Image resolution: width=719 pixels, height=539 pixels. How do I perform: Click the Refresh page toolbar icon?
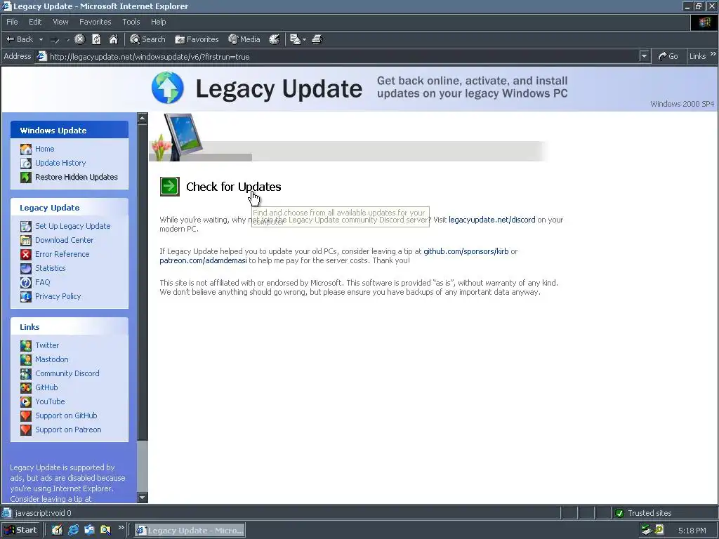pyautogui.click(x=96, y=39)
